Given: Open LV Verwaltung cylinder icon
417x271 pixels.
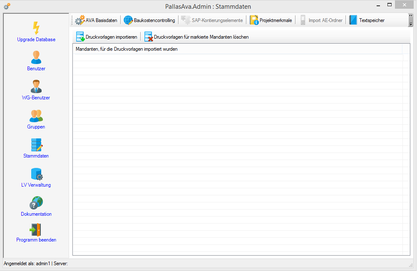Looking at the screenshot, I should 37,174.
